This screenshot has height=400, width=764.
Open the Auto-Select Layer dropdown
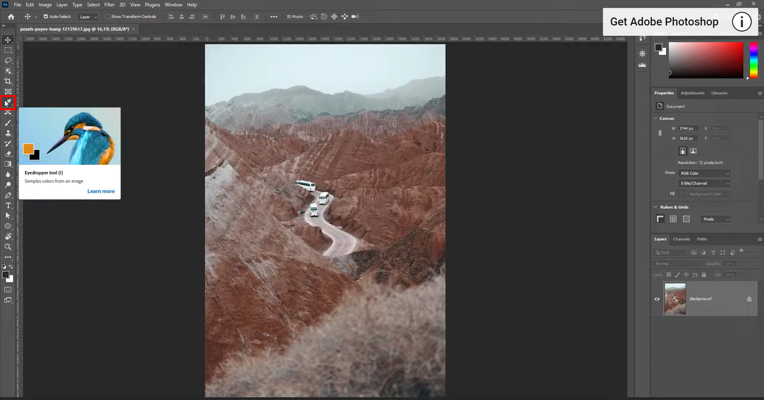[x=88, y=17]
